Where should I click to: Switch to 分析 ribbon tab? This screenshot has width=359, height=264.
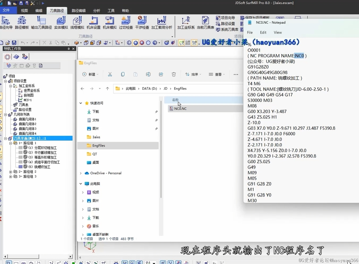pos(96,11)
